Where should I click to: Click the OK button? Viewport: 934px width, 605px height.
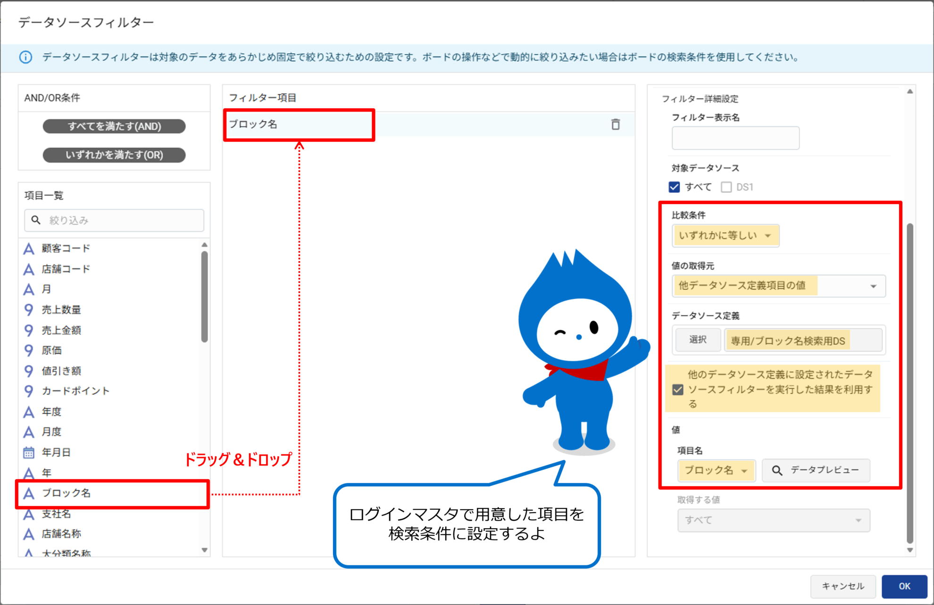(904, 586)
